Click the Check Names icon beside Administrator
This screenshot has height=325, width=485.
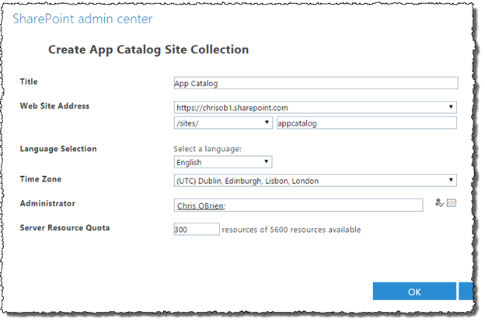pyautogui.click(x=439, y=202)
